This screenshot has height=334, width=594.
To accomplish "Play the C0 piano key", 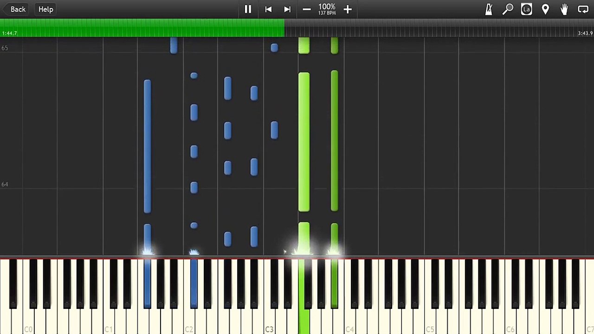I will 28,320.
